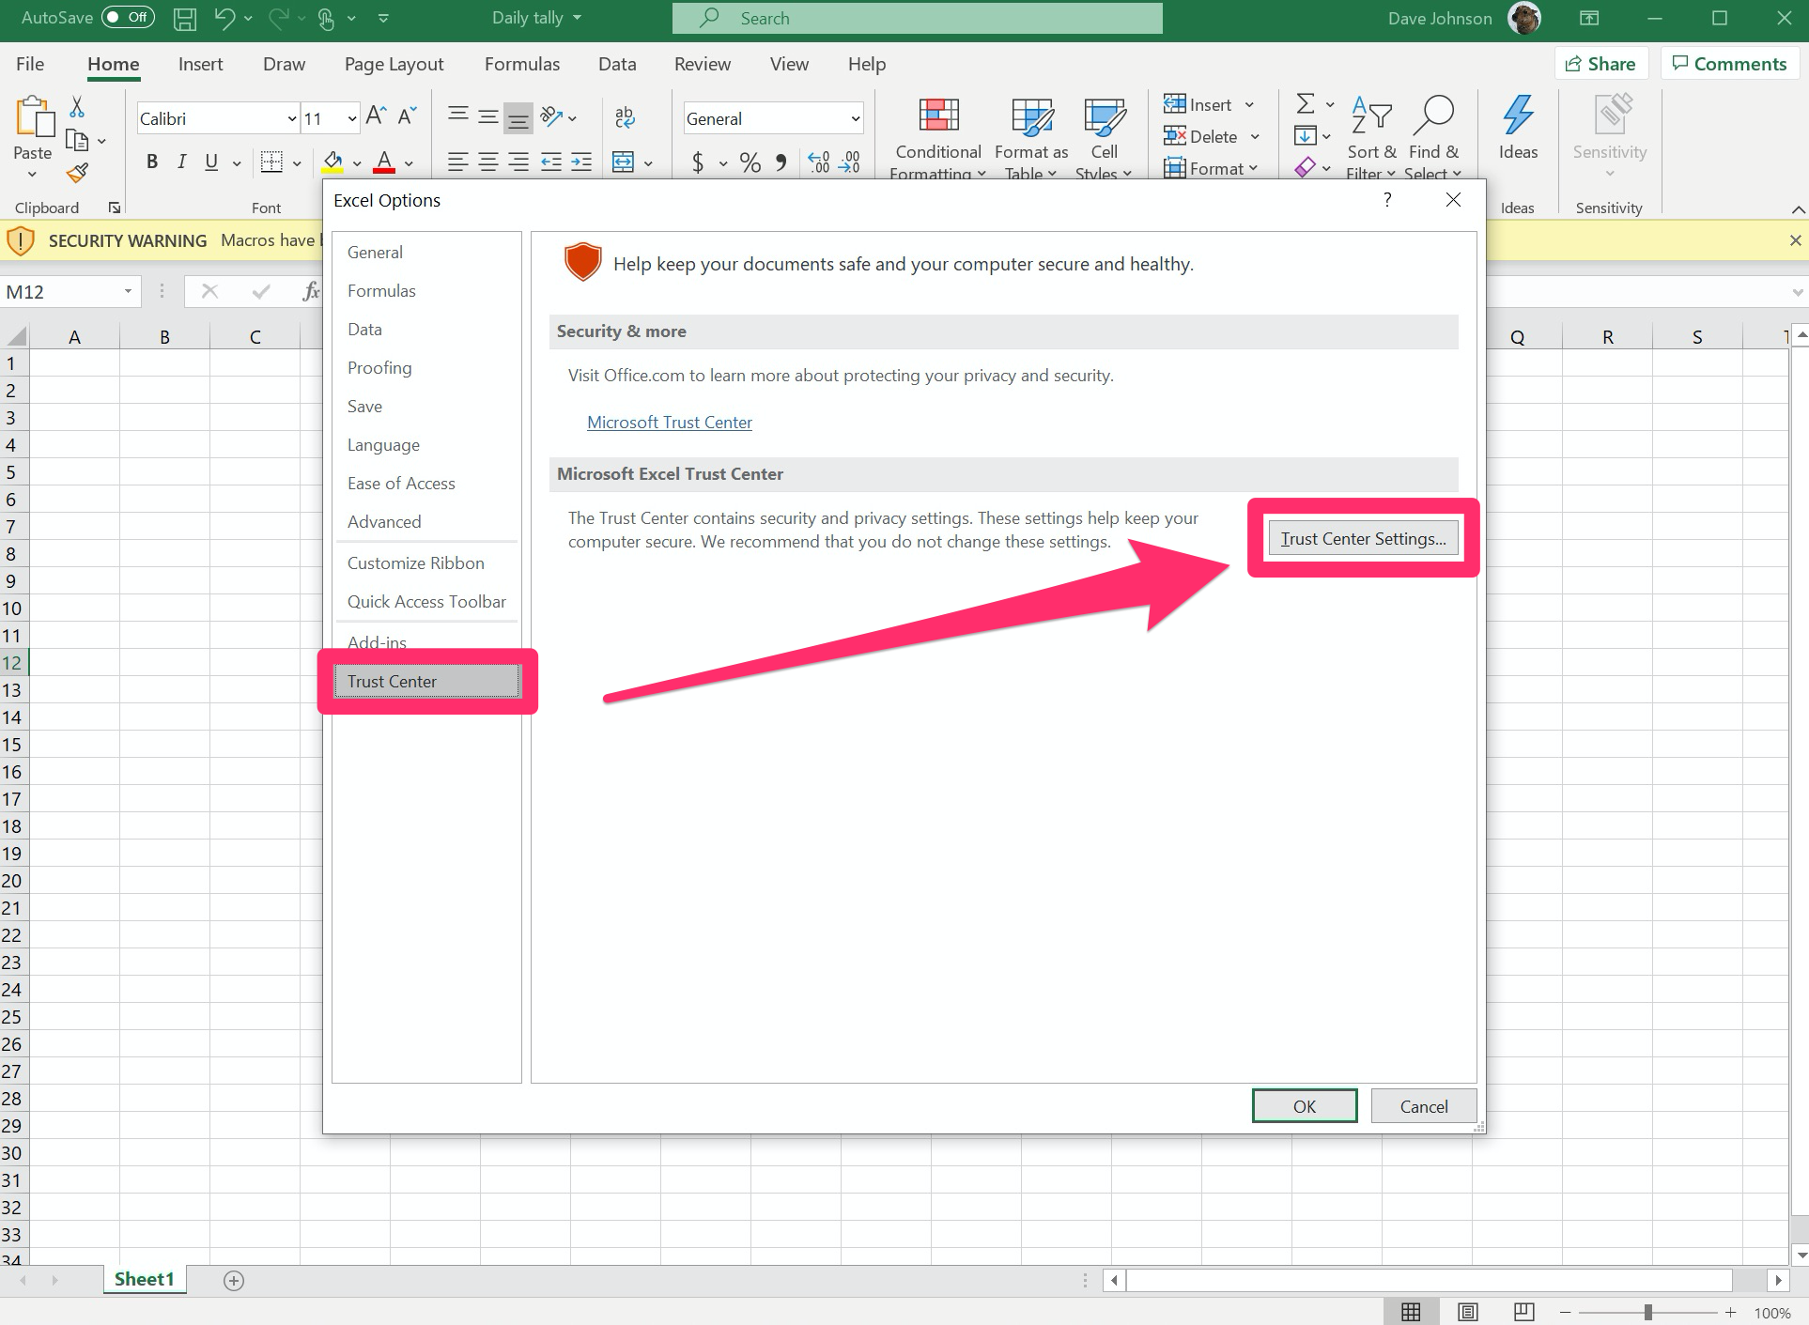Toggle Bold formatting button

(x=149, y=165)
